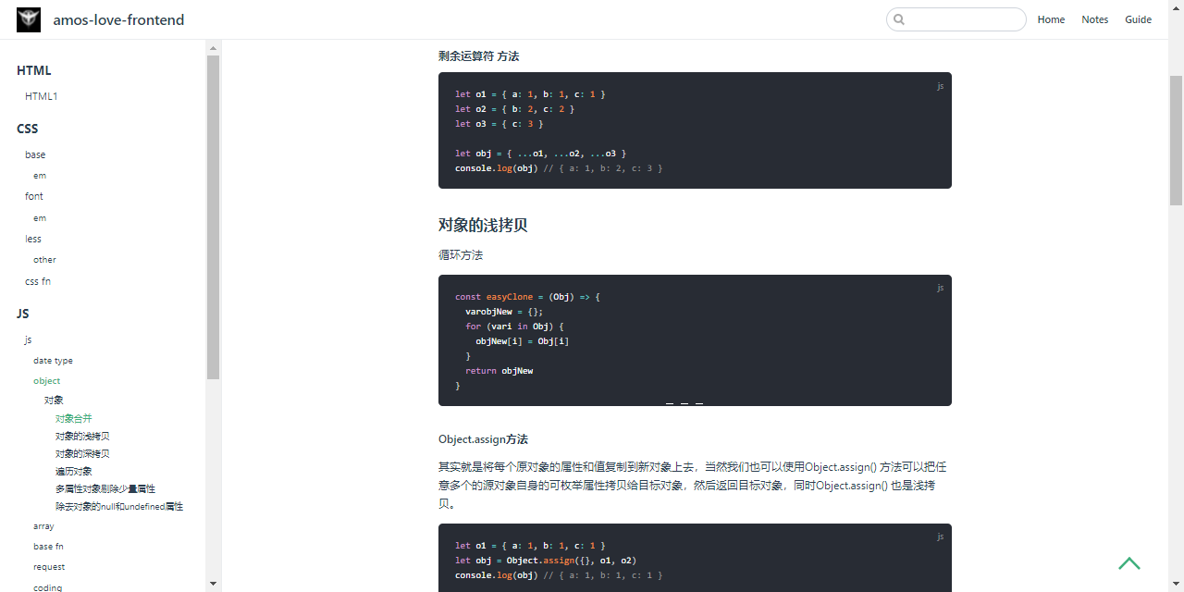Open CSS base sidebar link

[35, 154]
